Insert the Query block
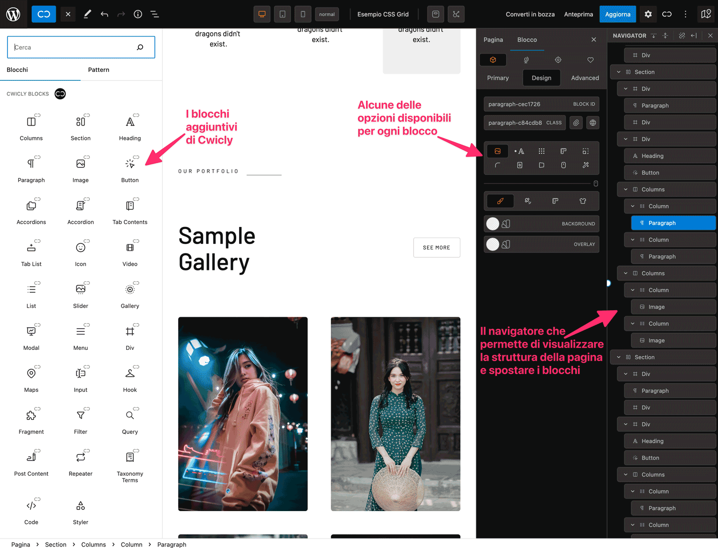The height and width of the screenshot is (548, 718). [x=130, y=422]
